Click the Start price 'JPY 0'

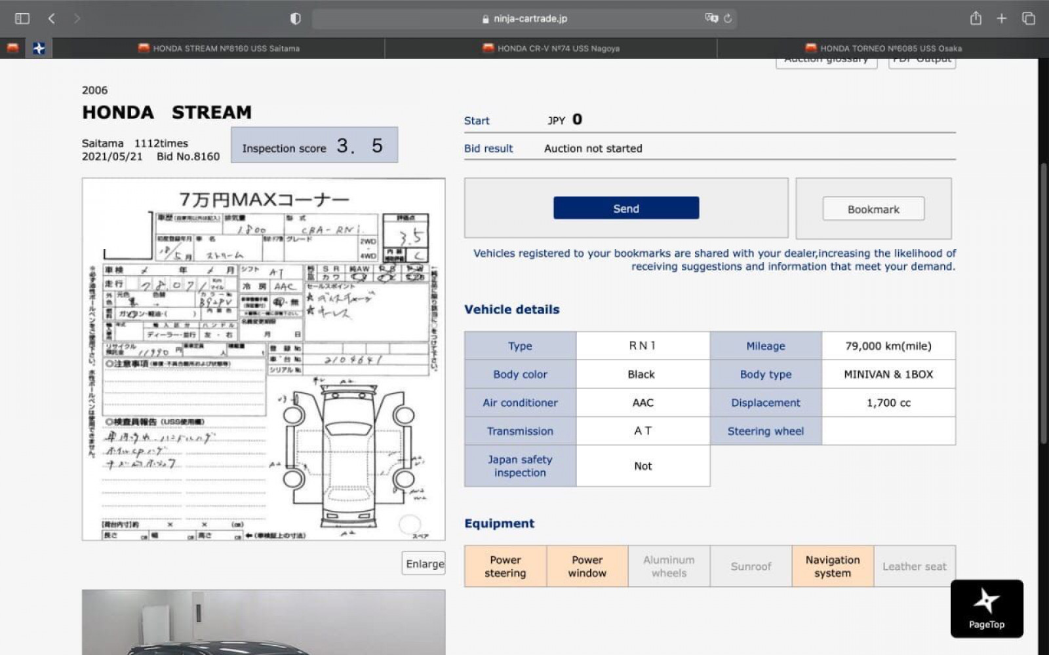point(564,120)
